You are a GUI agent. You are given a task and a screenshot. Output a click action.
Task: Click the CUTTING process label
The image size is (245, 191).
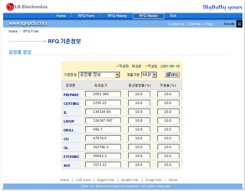click(71, 104)
